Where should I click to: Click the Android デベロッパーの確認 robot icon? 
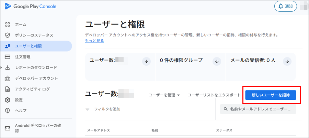(8, 128)
